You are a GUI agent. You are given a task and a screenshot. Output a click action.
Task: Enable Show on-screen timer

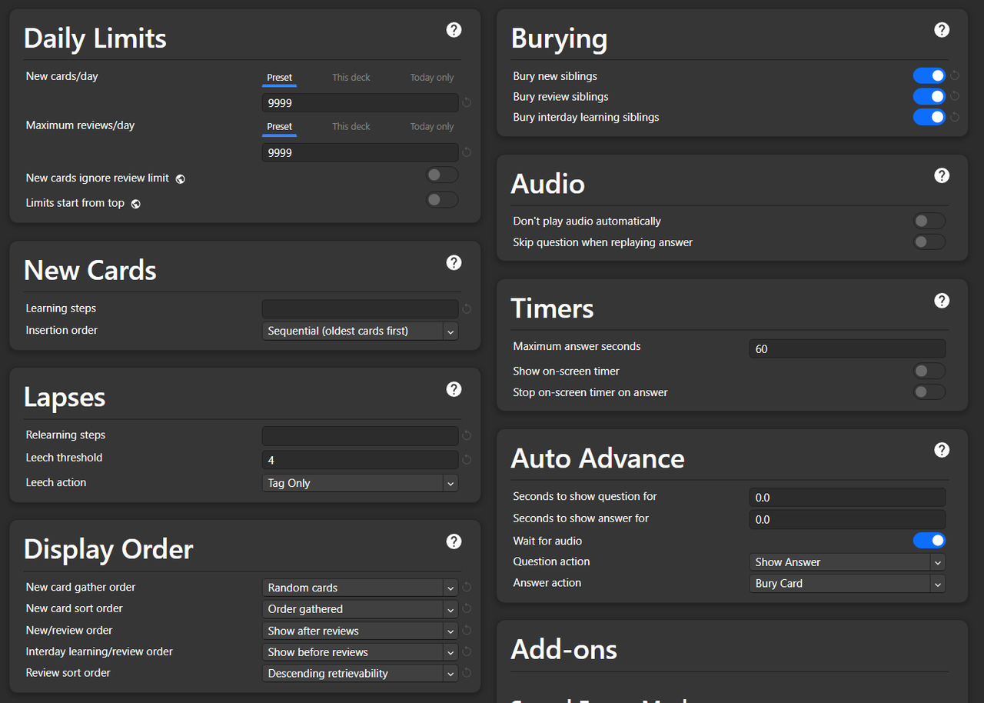(x=929, y=371)
